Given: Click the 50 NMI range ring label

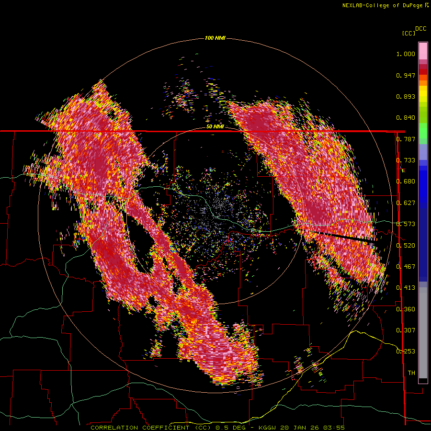Looking at the screenshot, I should click(x=215, y=126).
